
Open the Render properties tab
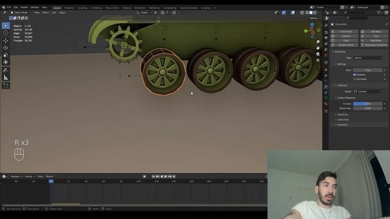pyautogui.click(x=326, y=32)
